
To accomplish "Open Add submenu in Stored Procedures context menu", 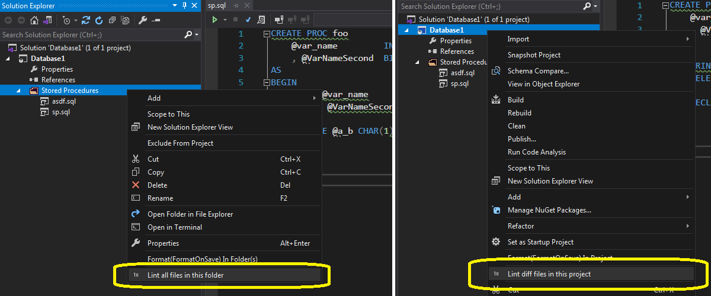I will point(223,98).
